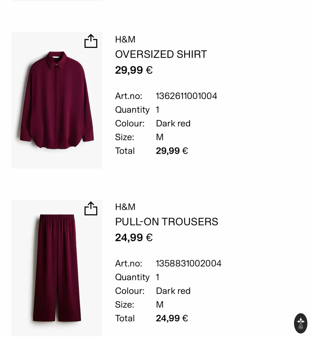Image resolution: width=312 pixels, height=338 pixels.
Task: Select the shirt article number 1362611001004
Action: pyautogui.click(x=187, y=96)
